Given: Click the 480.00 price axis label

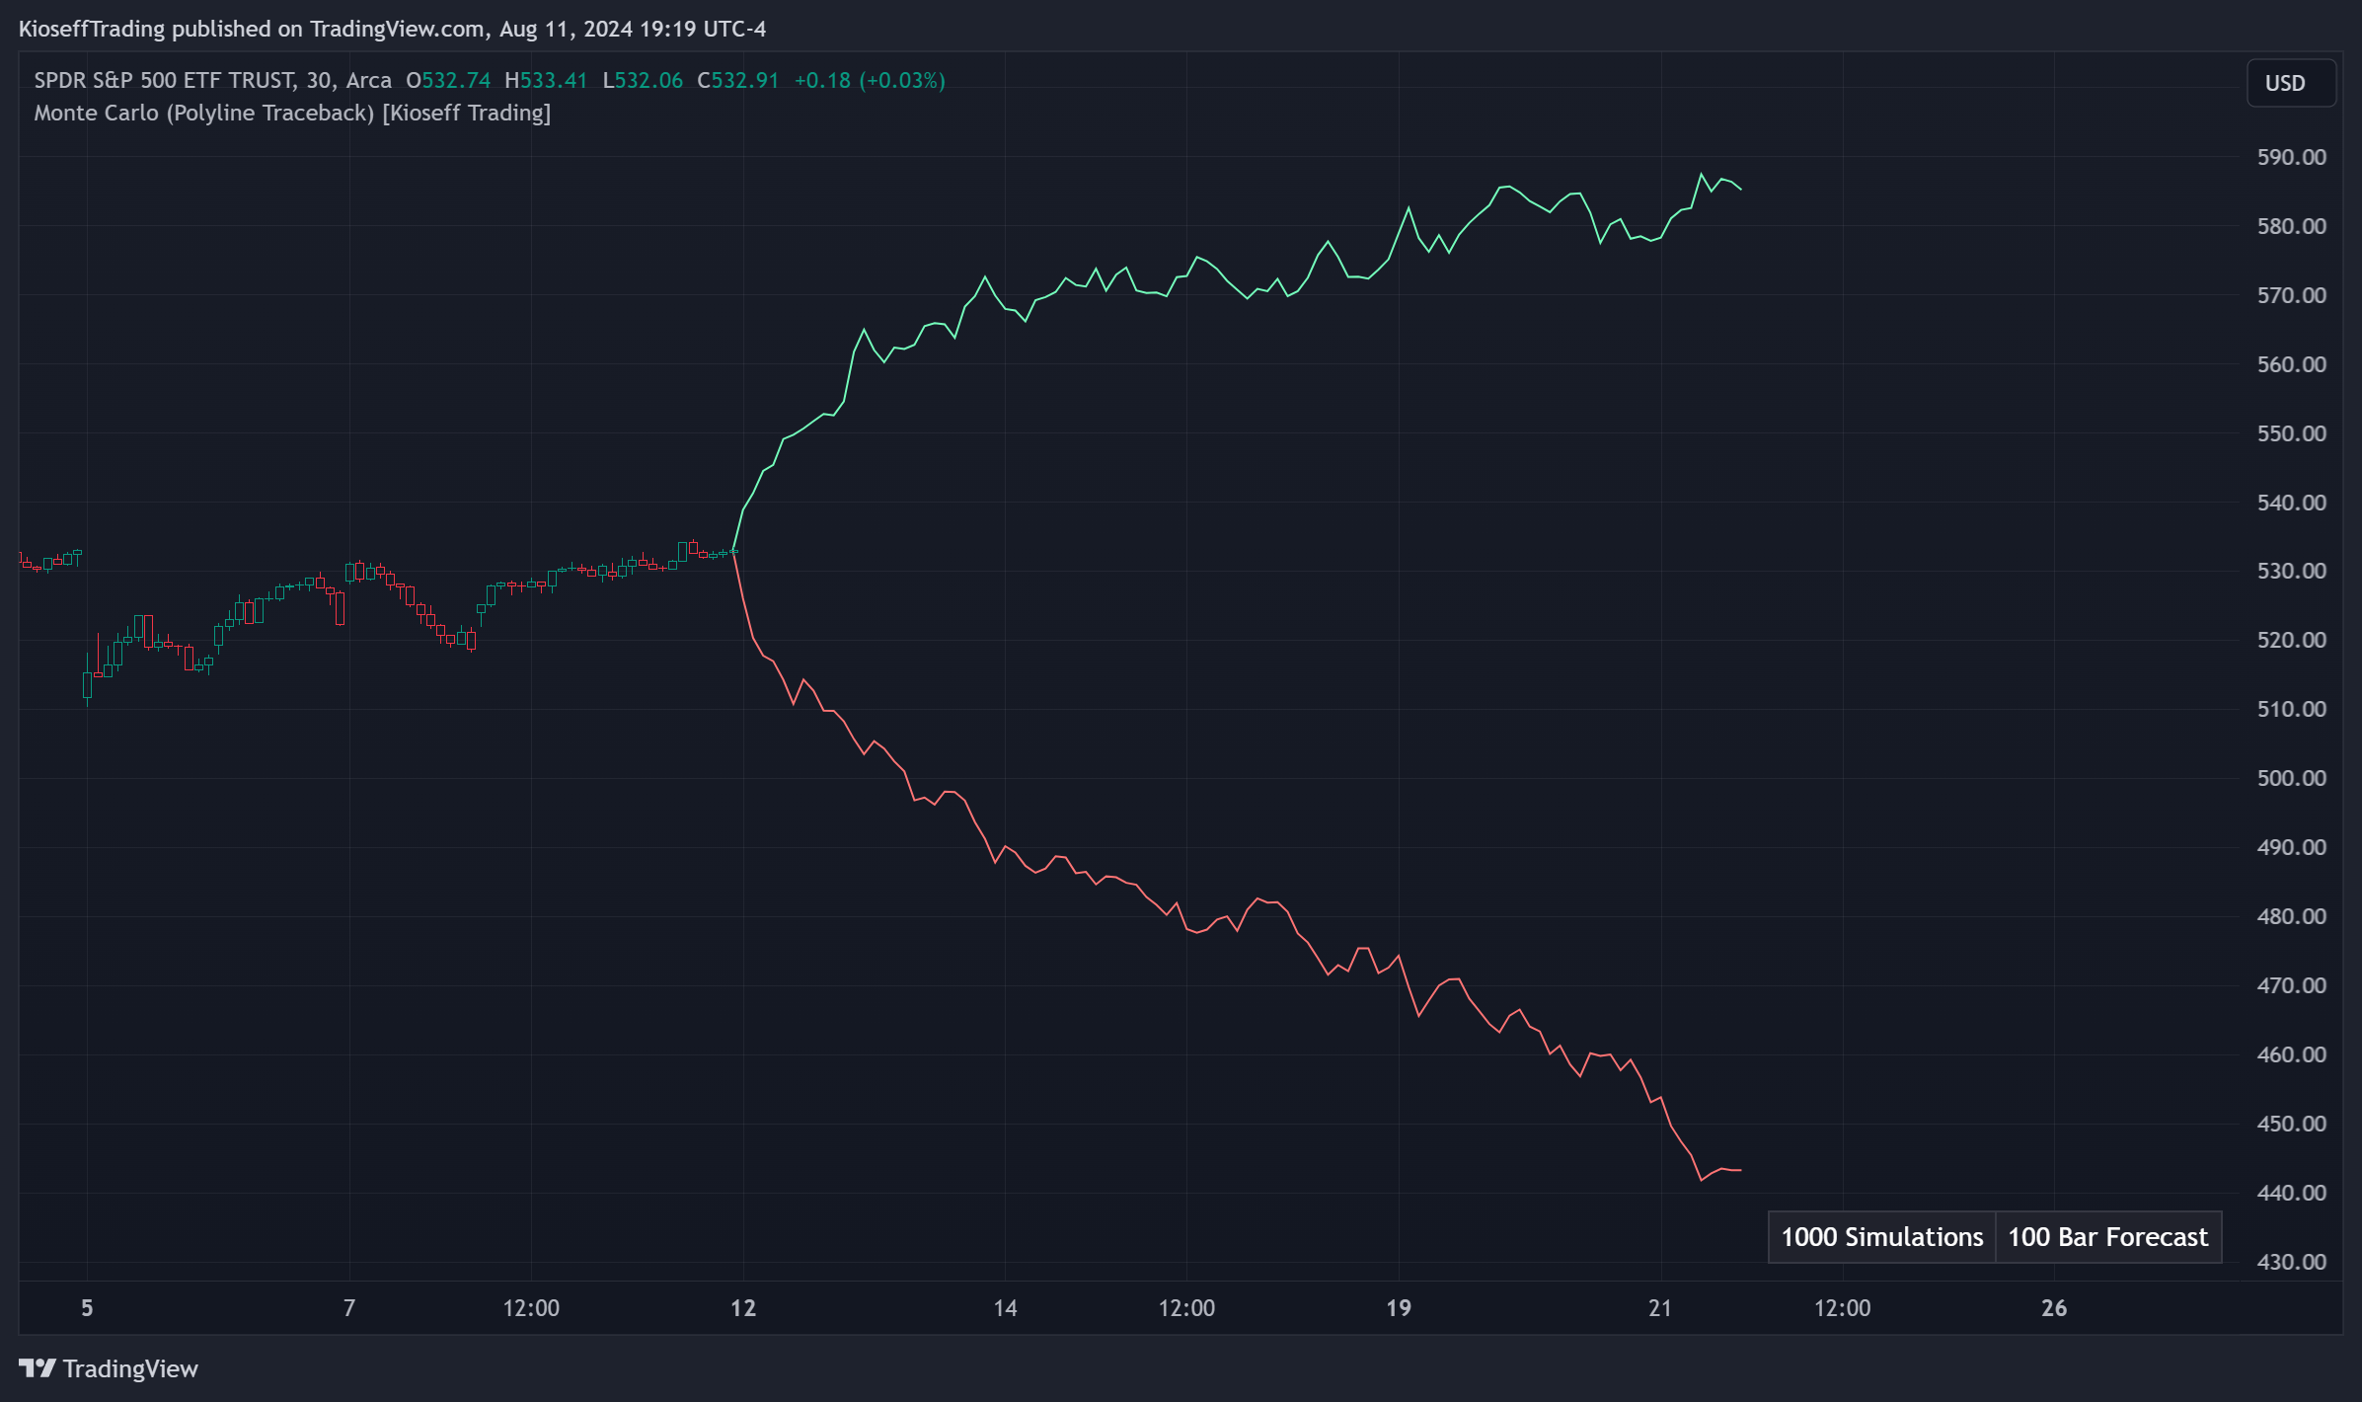Looking at the screenshot, I should coord(2292,916).
